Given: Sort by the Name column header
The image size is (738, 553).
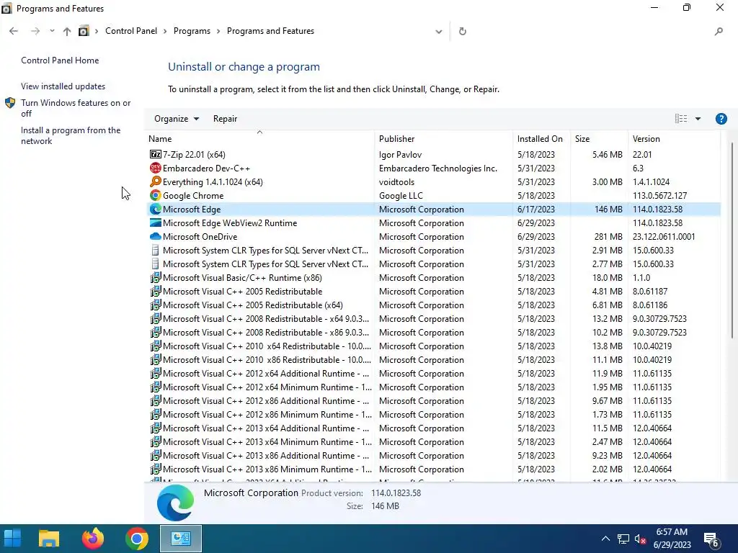Looking at the screenshot, I should [259, 139].
